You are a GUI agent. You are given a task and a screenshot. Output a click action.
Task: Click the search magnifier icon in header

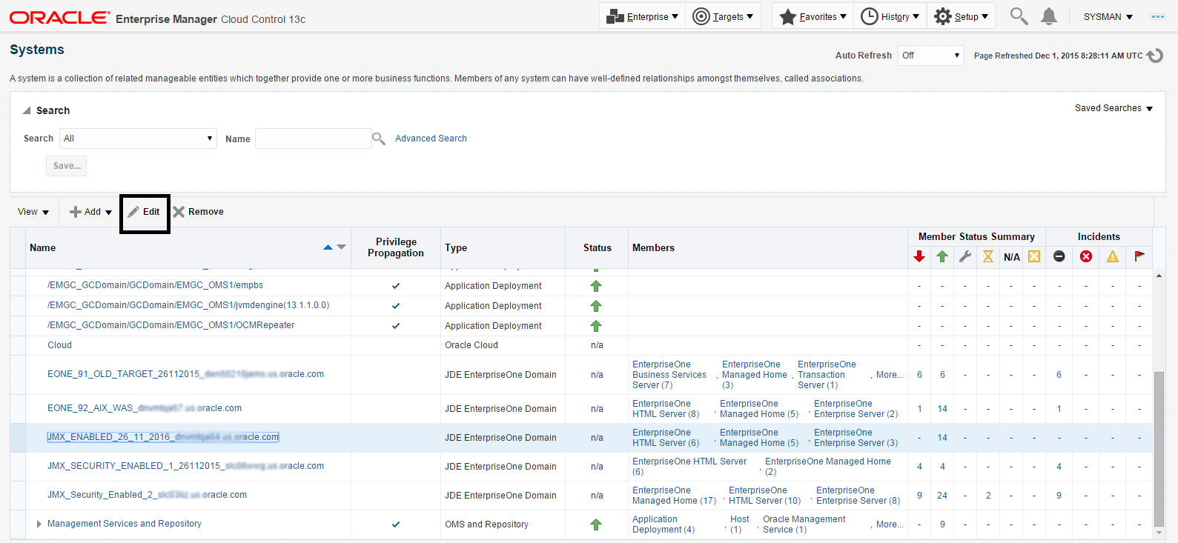click(x=1019, y=16)
